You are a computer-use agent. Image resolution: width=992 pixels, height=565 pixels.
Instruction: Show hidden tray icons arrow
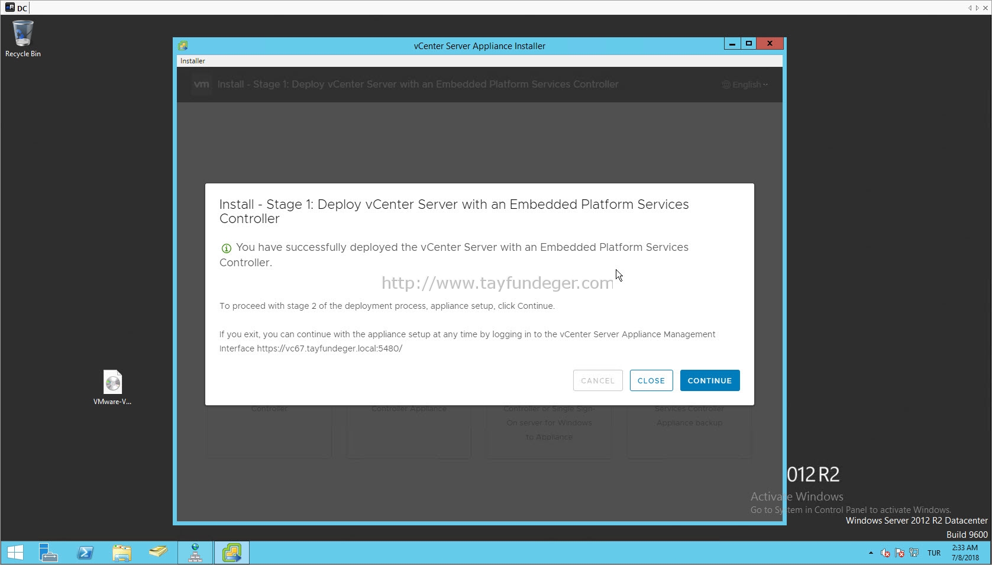[871, 553]
